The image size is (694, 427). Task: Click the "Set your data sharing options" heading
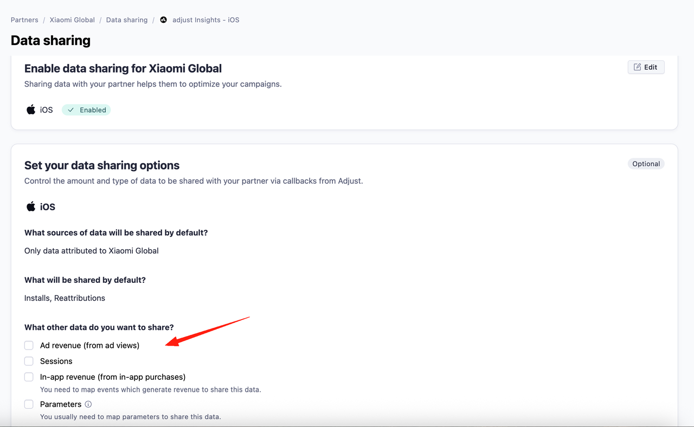[102, 165]
